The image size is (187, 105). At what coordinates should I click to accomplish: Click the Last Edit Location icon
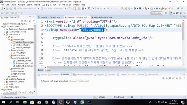pos(13,13)
